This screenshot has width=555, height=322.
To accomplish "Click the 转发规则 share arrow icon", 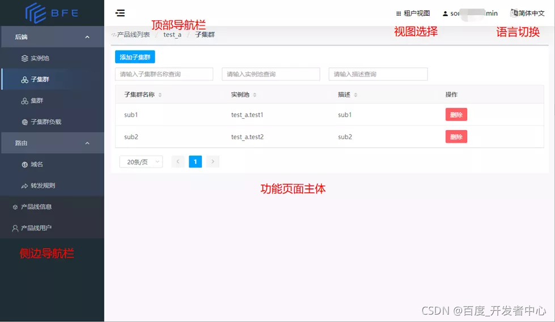I will [24, 186].
